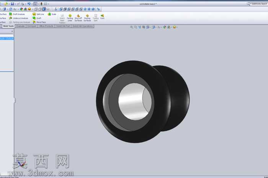
Task: Click the Open document icon in the top toolbar
Action: tap(6, 4)
